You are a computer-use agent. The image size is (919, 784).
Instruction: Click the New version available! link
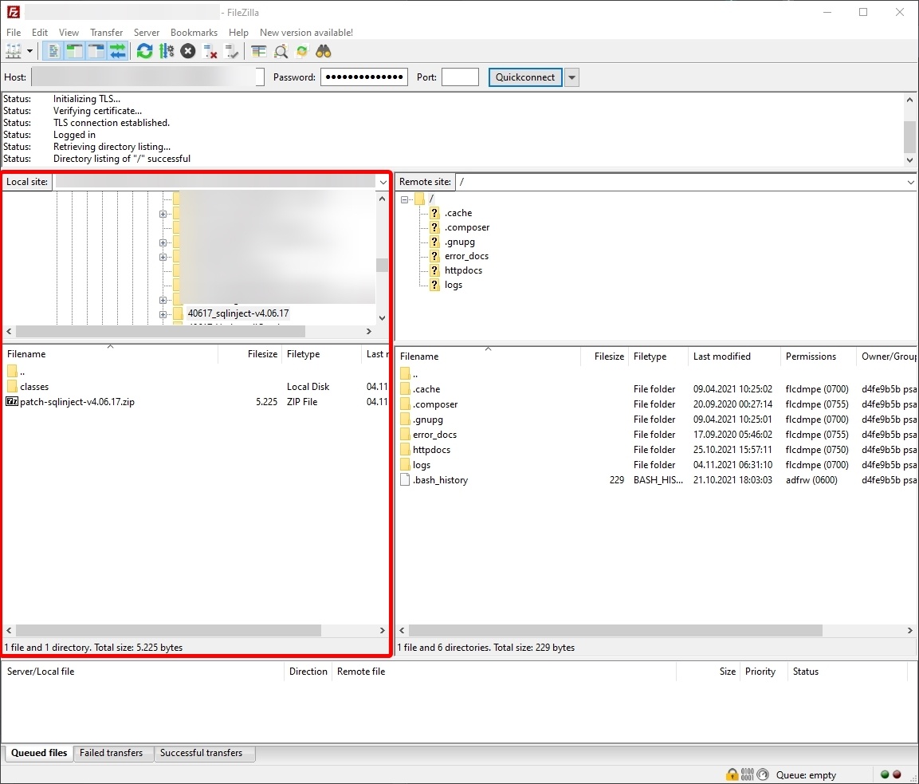coord(306,33)
